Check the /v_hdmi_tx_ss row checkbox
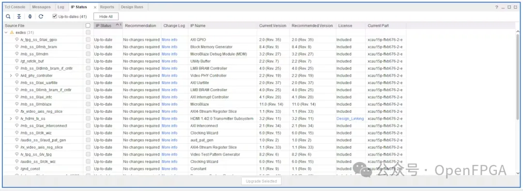Viewport: 523px width, 191px height. pos(88,119)
